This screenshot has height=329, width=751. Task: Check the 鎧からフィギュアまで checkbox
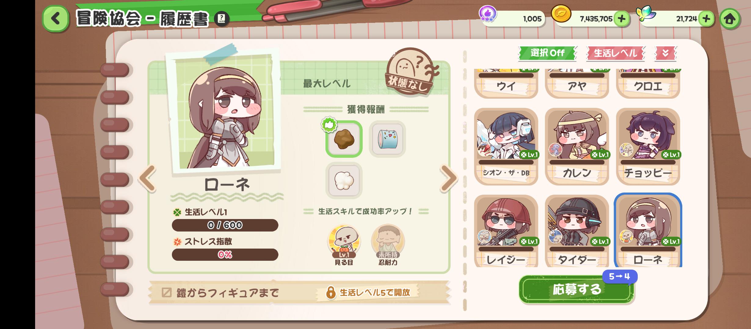point(166,292)
